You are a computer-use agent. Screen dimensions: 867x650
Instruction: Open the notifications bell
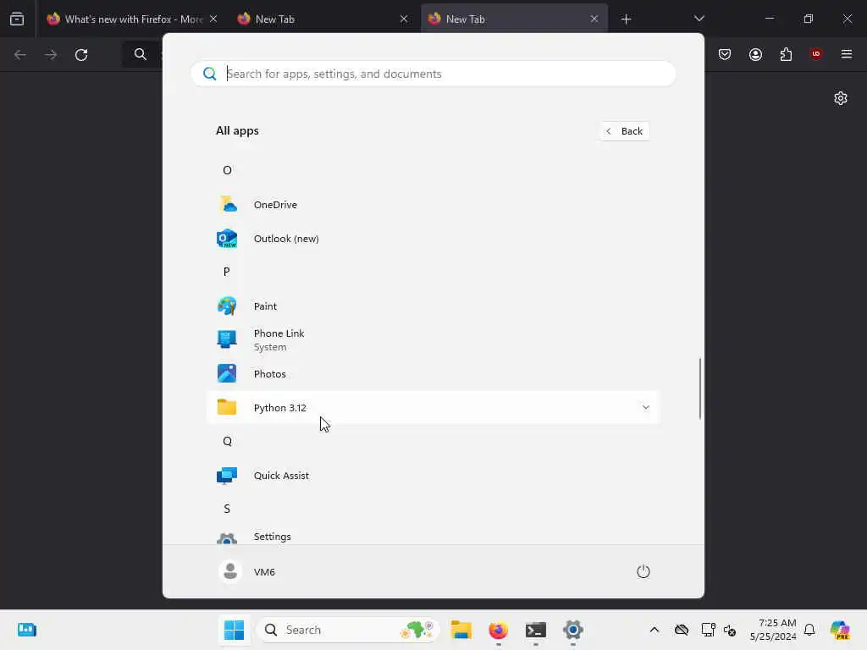point(809,630)
